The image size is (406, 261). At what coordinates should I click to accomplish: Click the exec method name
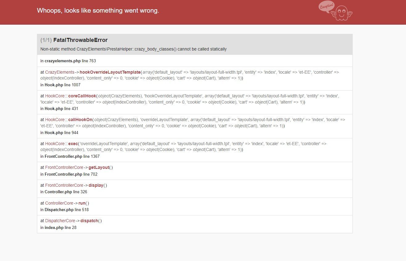[x=73, y=144]
